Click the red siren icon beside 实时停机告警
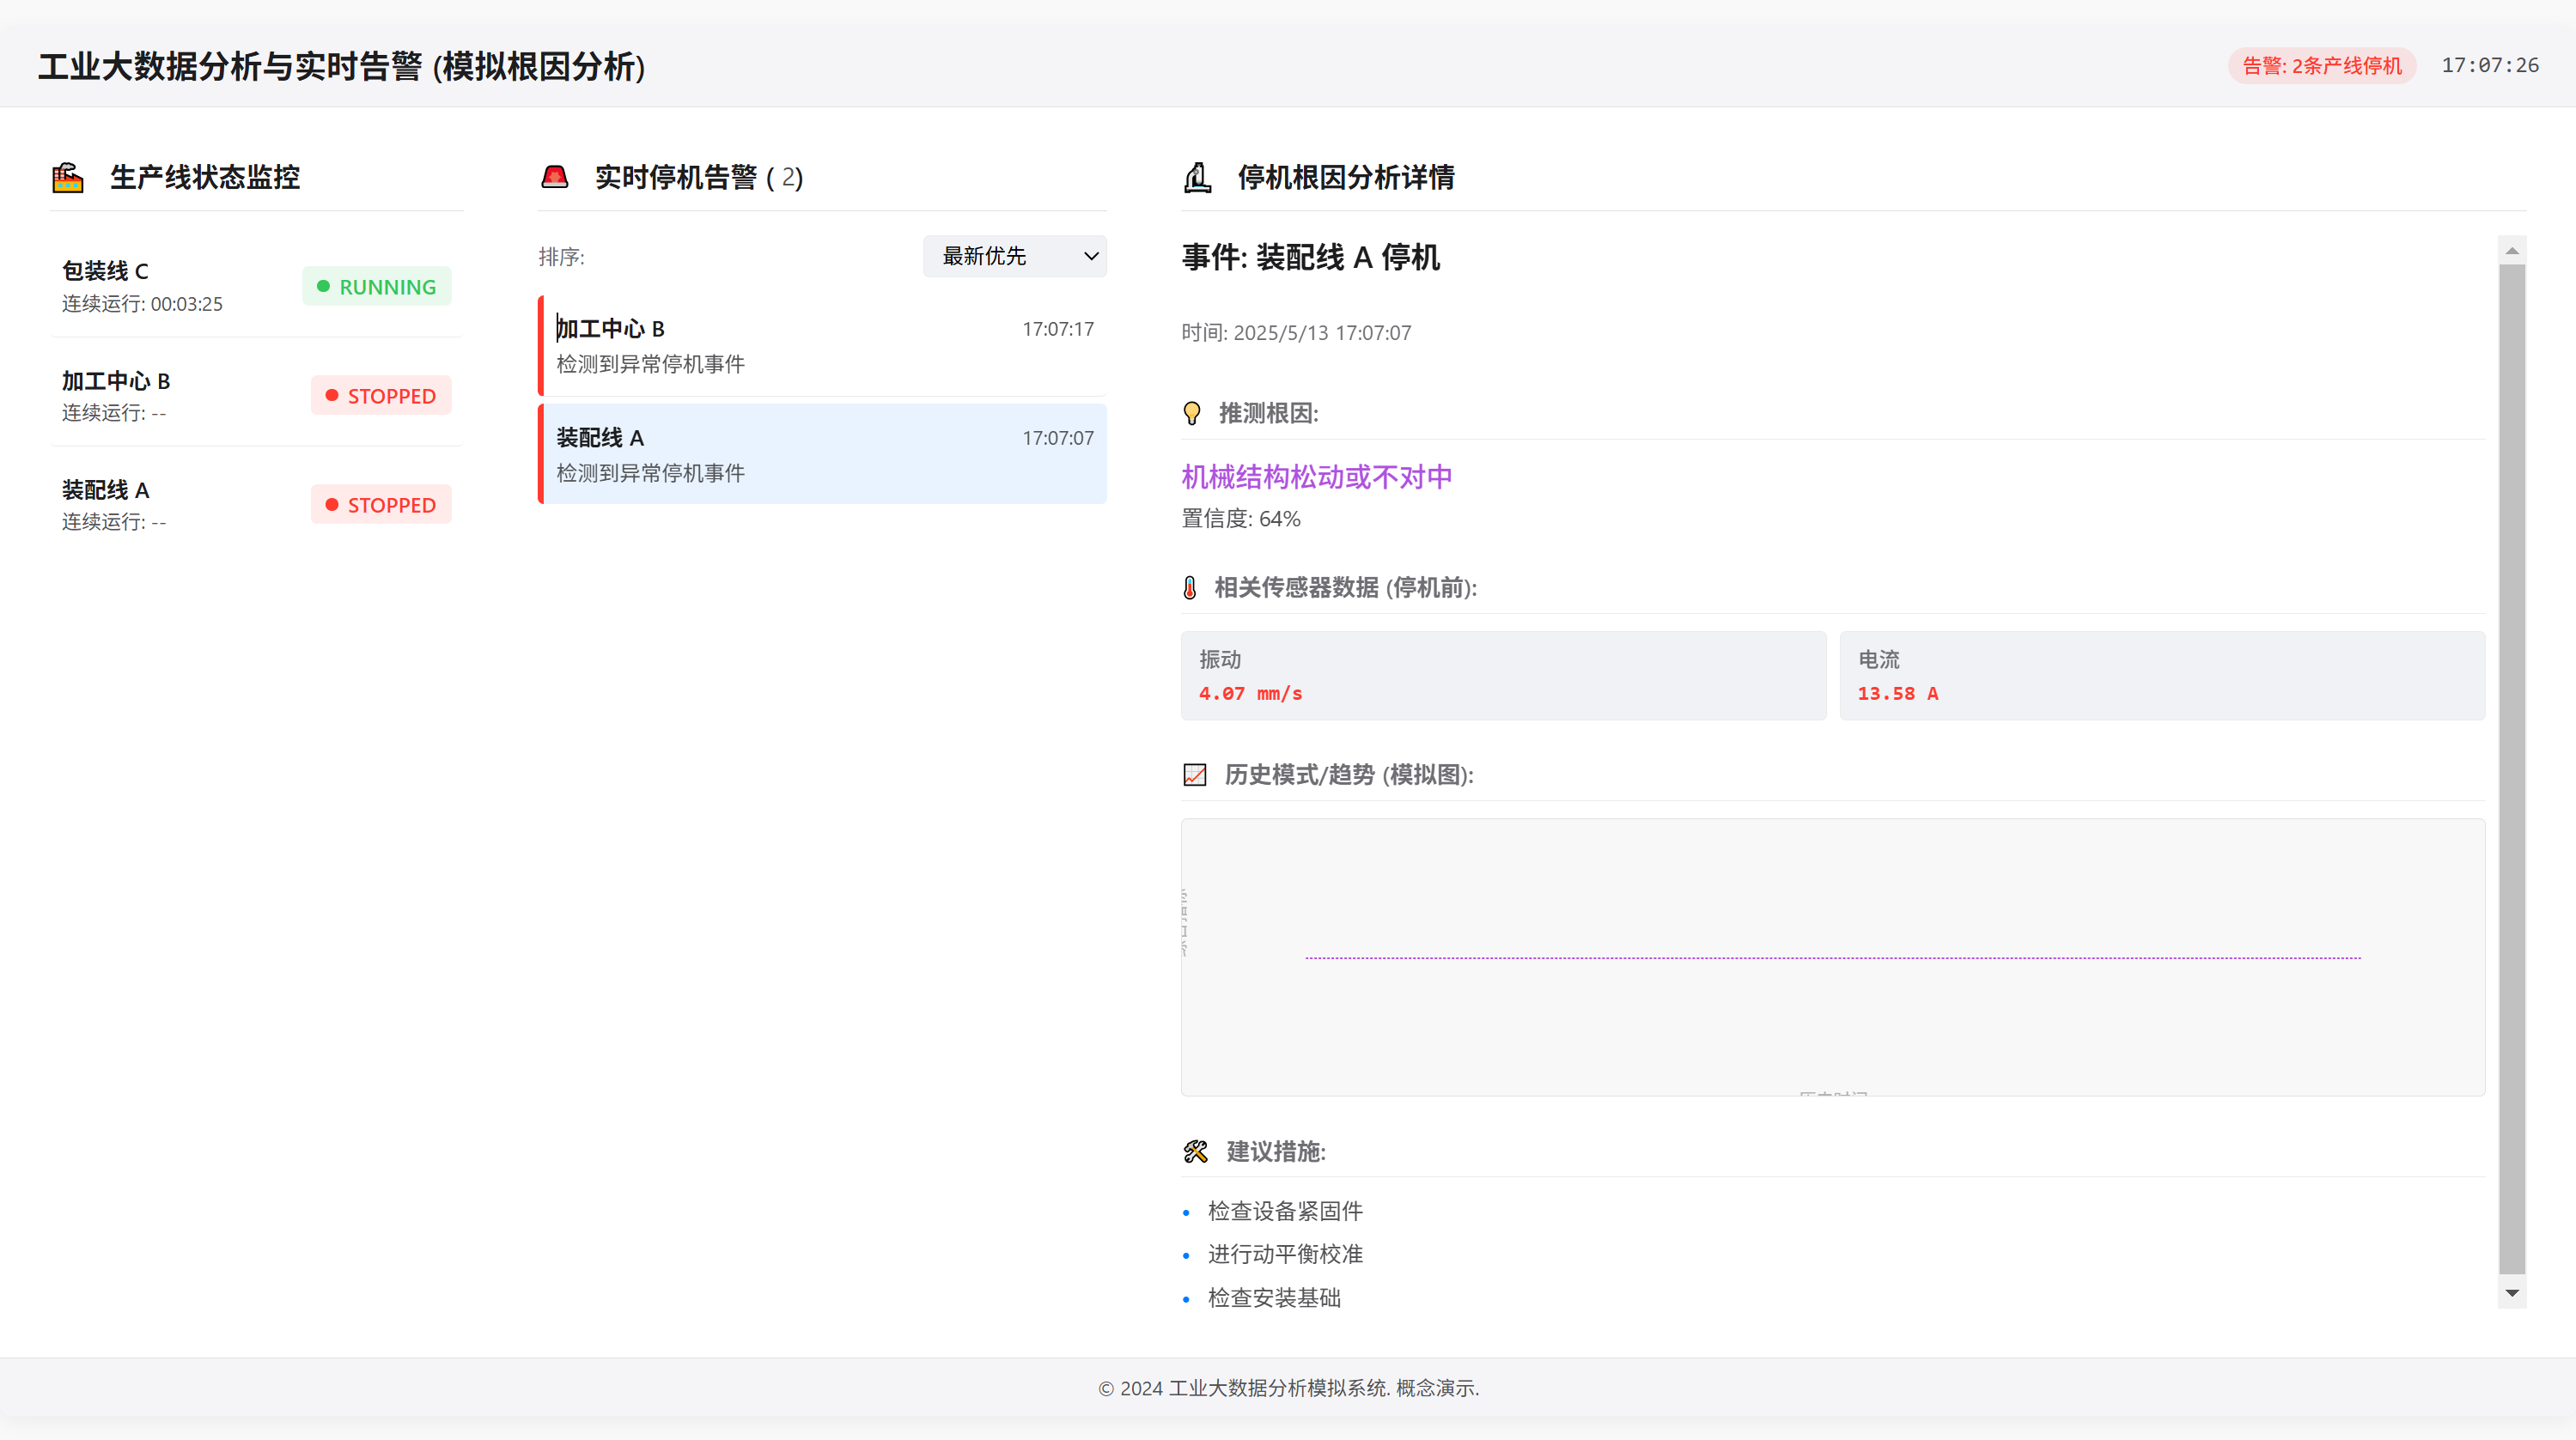The image size is (2576, 1440). click(554, 177)
